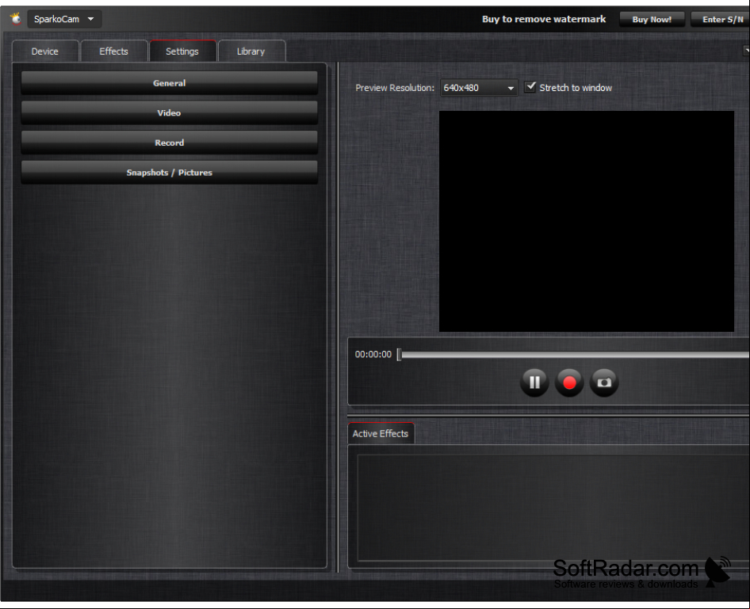
Task: Click the 00:00:00 elapsed time readout
Action: pyautogui.click(x=373, y=355)
